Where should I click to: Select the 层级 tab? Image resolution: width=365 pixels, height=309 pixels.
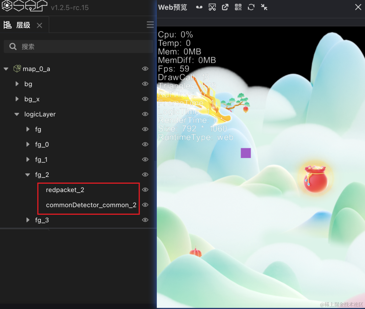click(24, 25)
